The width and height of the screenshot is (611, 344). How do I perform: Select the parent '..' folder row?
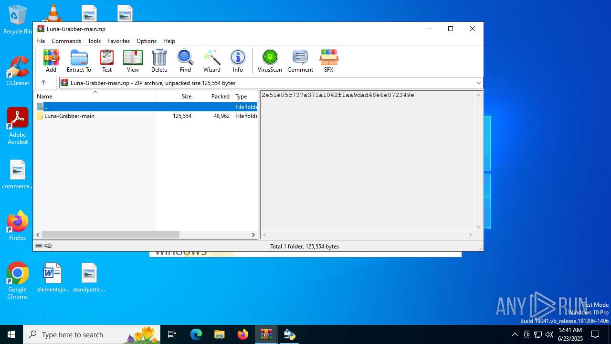146,107
